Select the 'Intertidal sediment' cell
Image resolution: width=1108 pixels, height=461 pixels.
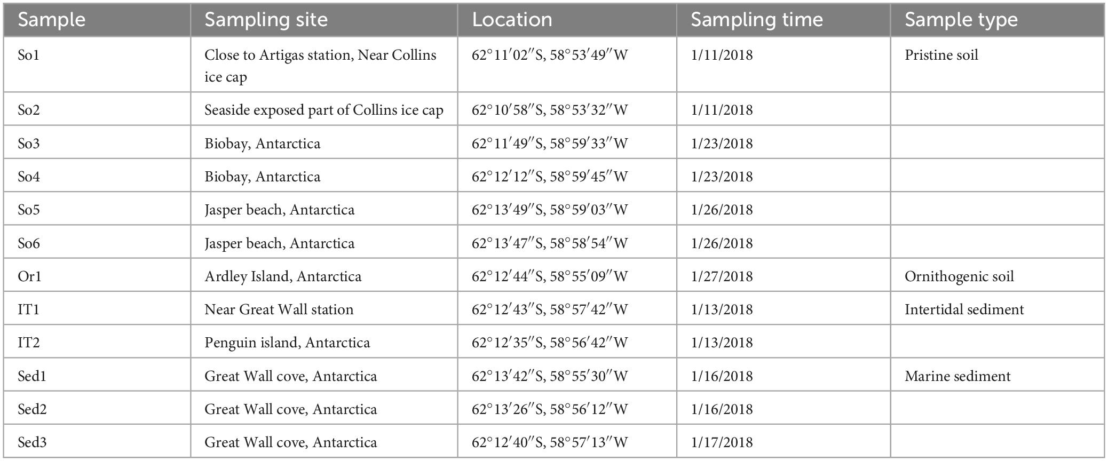click(x=998, y=309)
